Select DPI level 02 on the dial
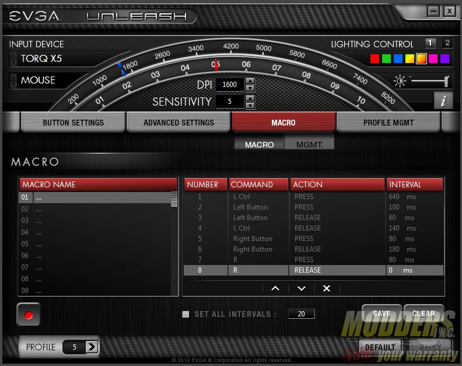462x366 pixels. tap(127, 86)
